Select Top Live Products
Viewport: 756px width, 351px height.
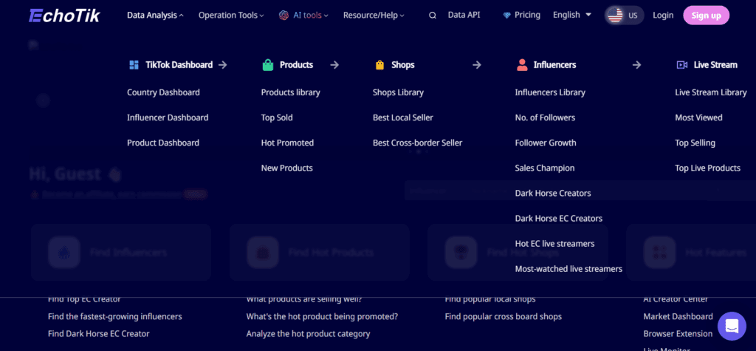tap(708, 168)
